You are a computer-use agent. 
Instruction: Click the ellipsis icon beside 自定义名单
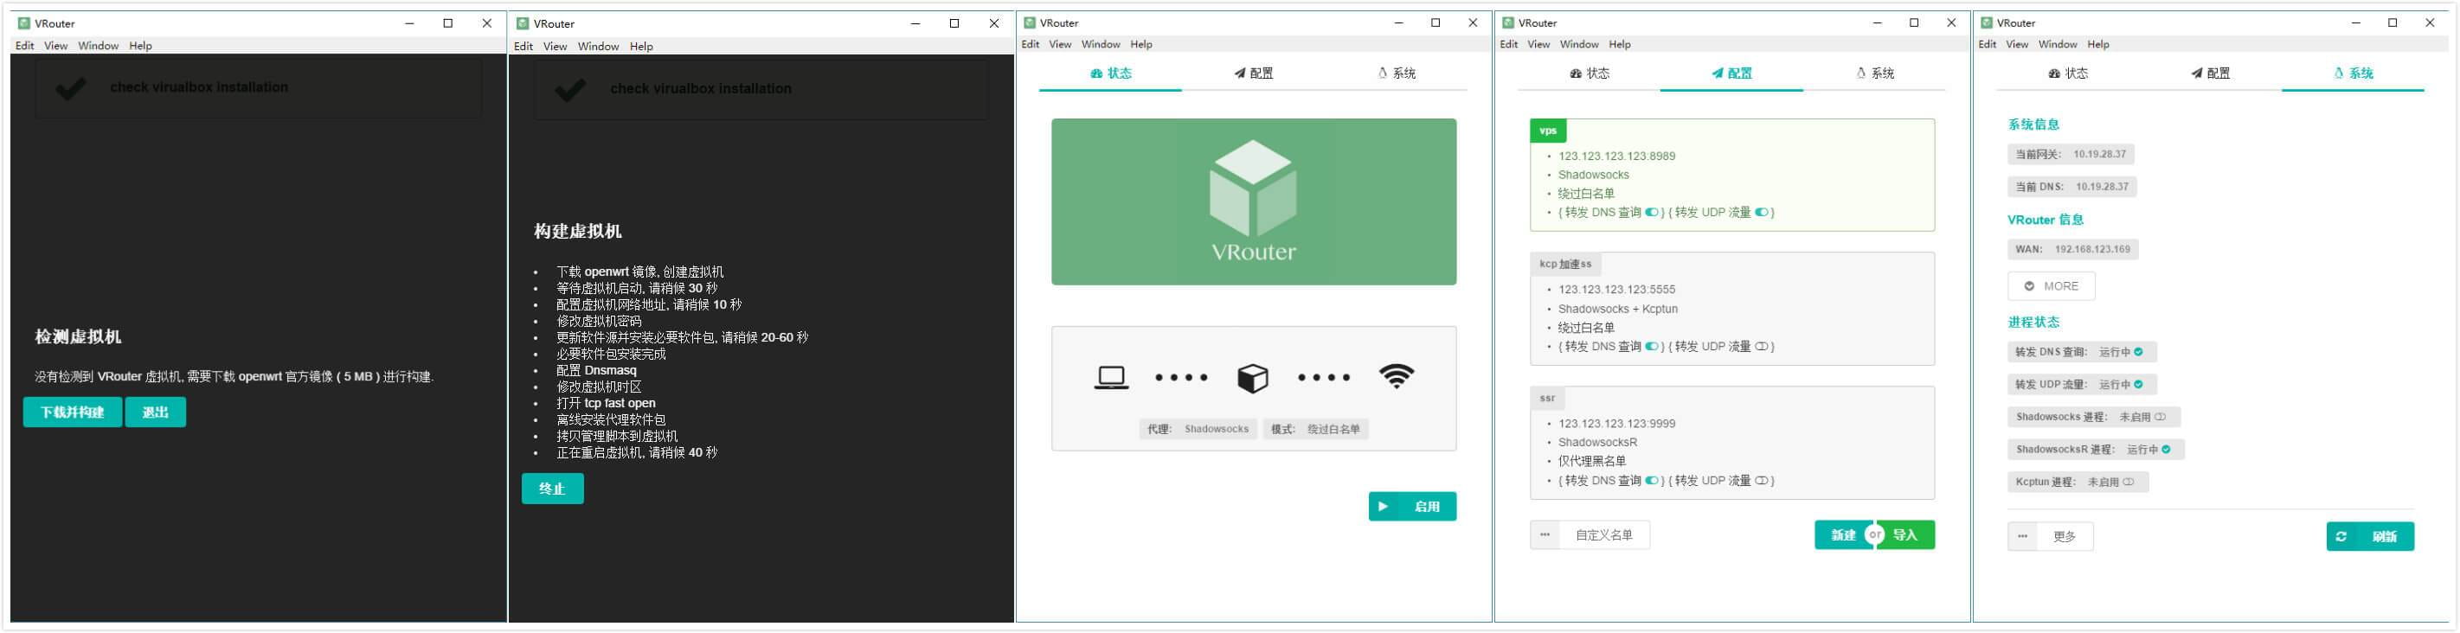(x=1545, y=535)
